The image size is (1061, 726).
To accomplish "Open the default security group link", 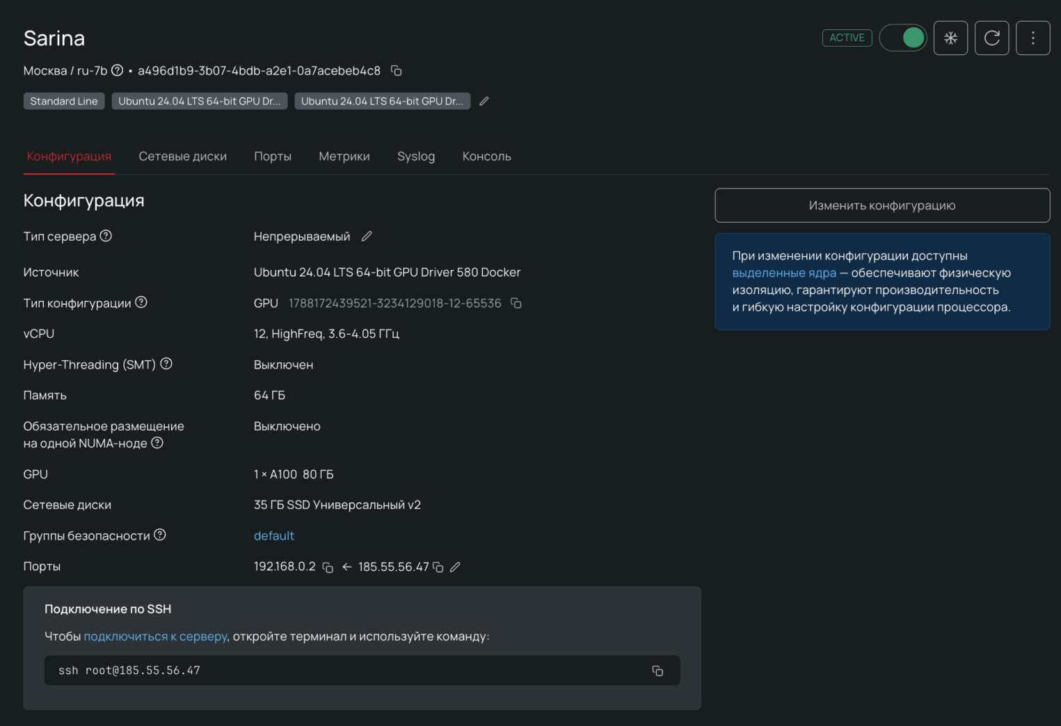I will pos(274,535).
